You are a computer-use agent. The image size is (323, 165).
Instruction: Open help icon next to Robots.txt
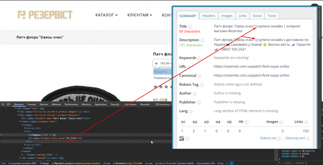pyautogui.click(x=279, y=139)
